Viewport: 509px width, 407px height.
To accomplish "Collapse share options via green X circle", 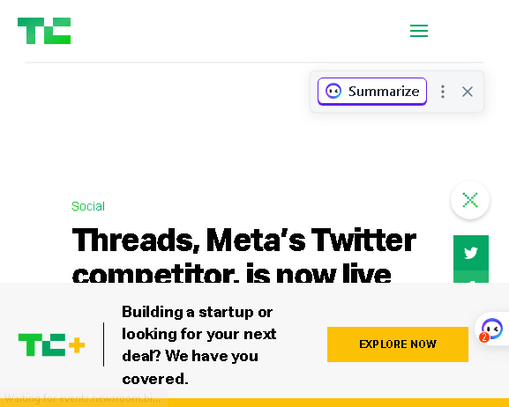I will point(469,200).
